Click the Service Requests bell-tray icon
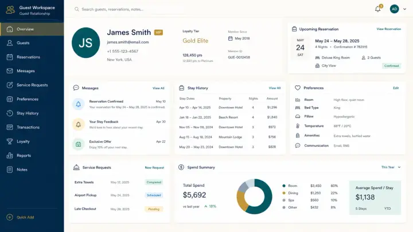The width and height of the screenshot is (413, 232). coord(76,167)
